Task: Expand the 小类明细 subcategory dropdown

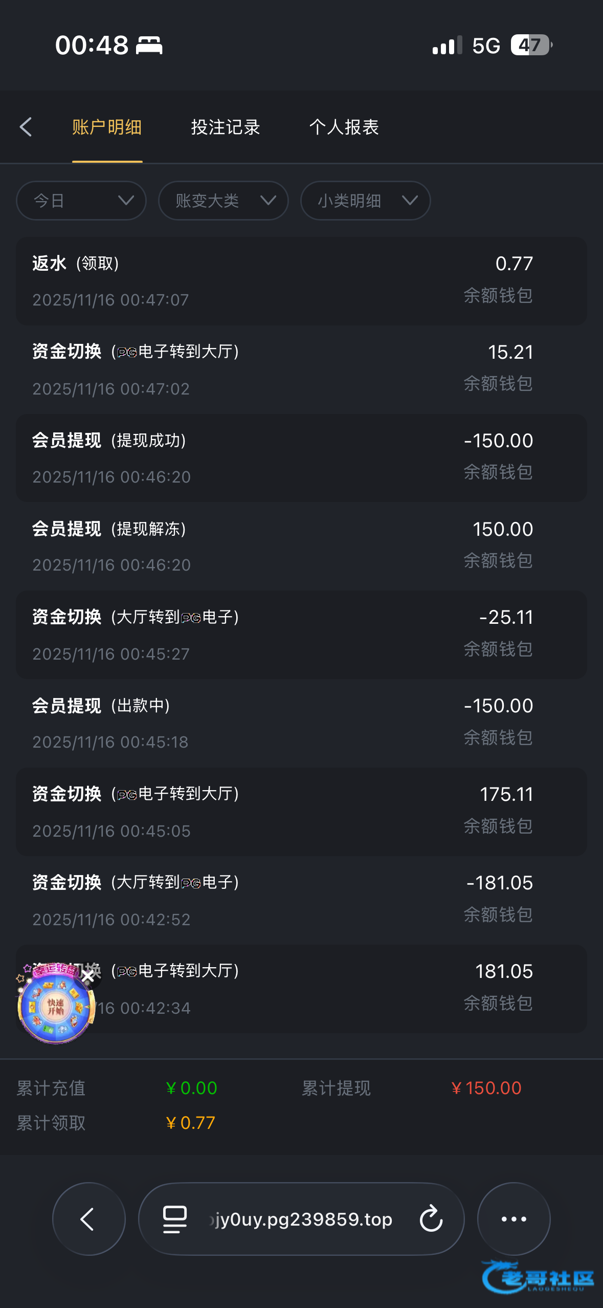Action: (x=365, y=201)
